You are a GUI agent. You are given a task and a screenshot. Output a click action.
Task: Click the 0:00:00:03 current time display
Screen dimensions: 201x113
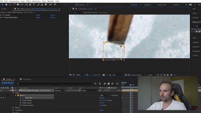(x=8, y=83)
